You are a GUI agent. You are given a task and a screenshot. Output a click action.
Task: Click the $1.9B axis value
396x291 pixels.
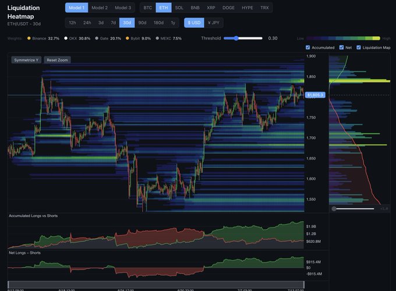[311, 226]
